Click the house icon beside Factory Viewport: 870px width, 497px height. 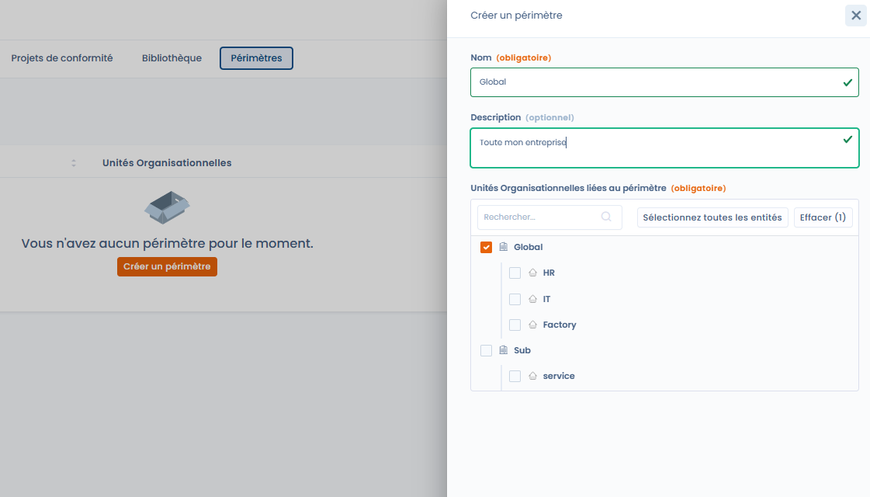(532, 325)
